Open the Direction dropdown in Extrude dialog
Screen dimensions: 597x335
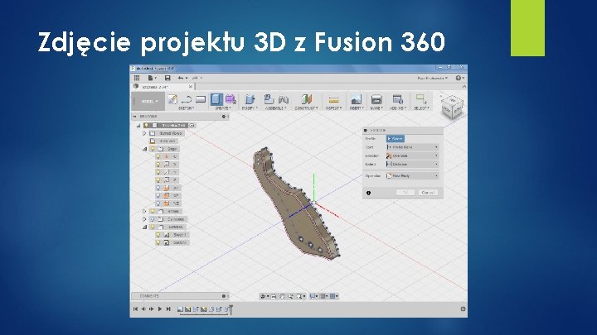coord(412,156)
